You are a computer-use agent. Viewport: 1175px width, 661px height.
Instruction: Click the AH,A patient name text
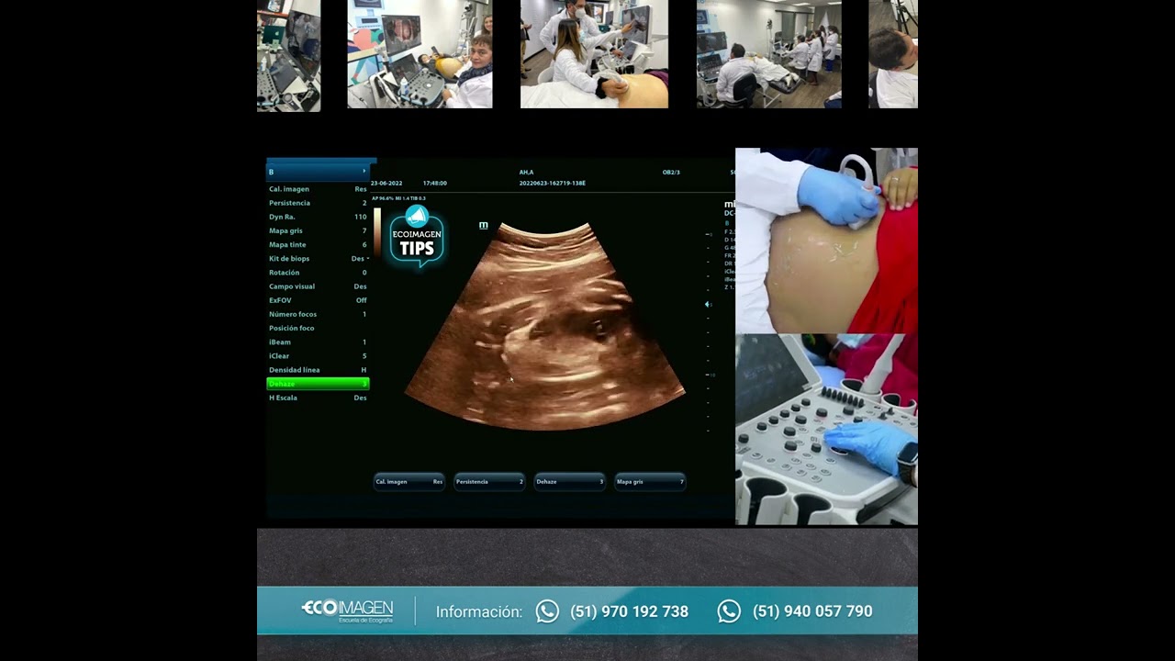(526, 173)
